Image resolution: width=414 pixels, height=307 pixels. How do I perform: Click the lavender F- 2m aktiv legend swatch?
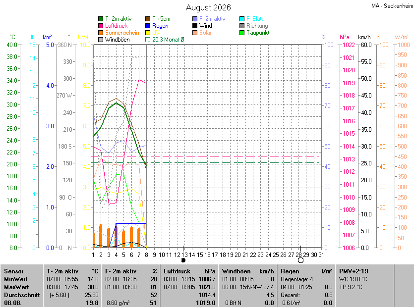(x=195, y=19)
